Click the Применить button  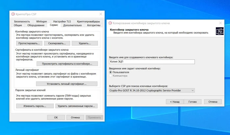tap(94, 117)
